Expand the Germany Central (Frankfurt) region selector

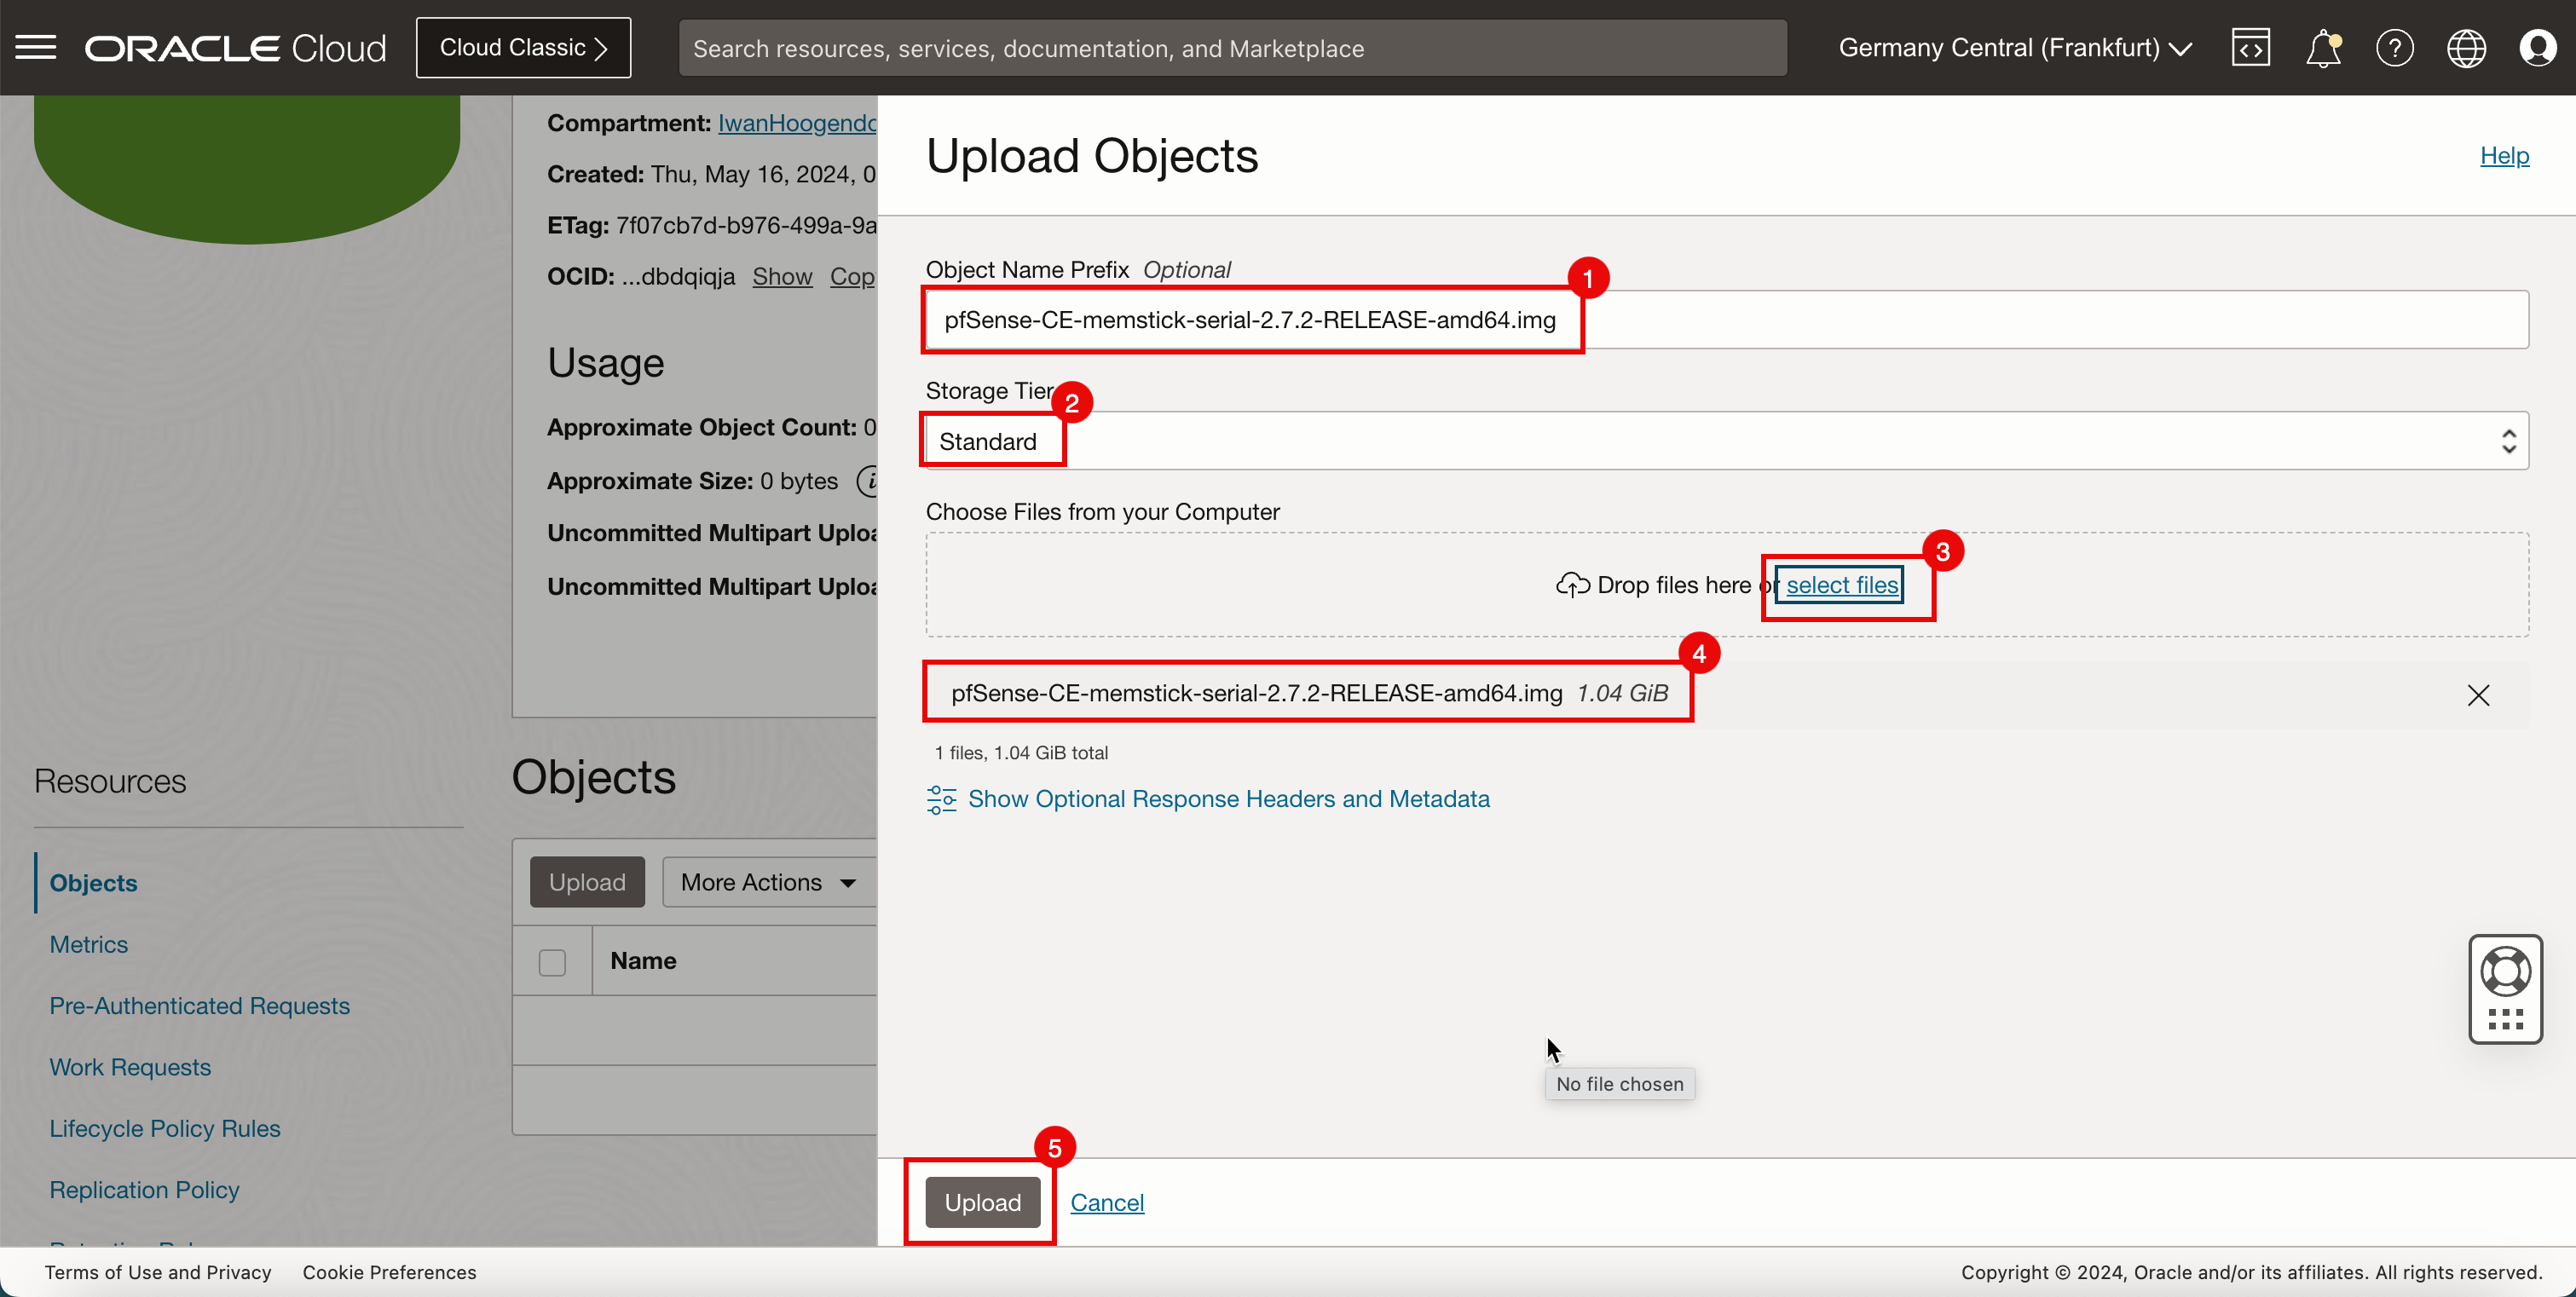[x=2014, y=47]
